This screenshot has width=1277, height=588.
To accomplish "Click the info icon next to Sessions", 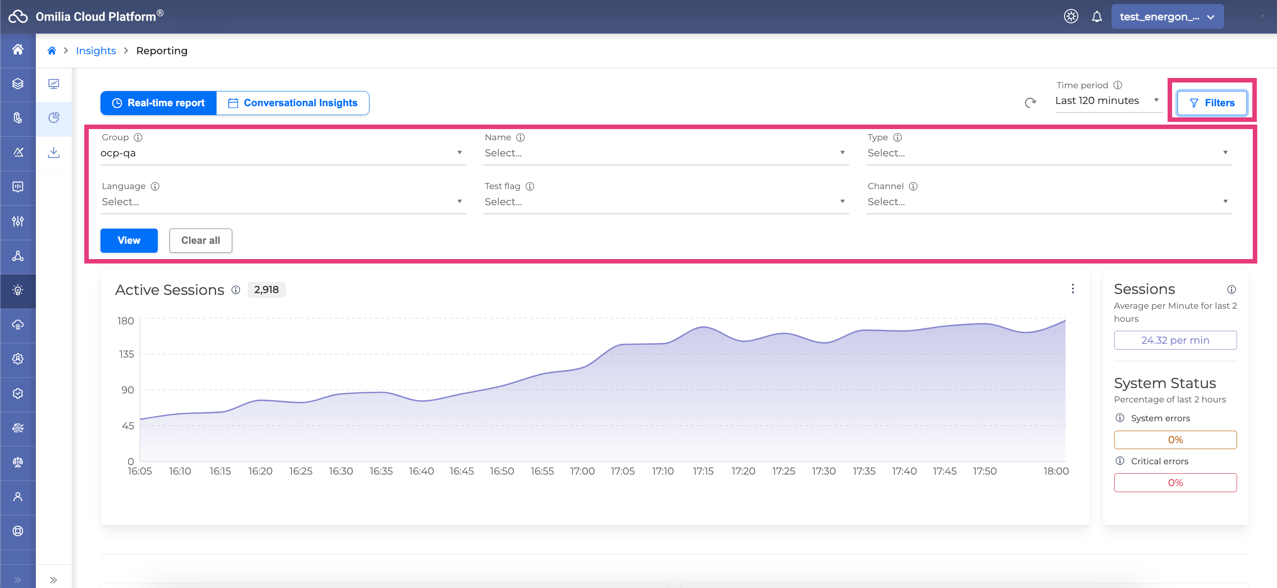I will click(1231, 289).
